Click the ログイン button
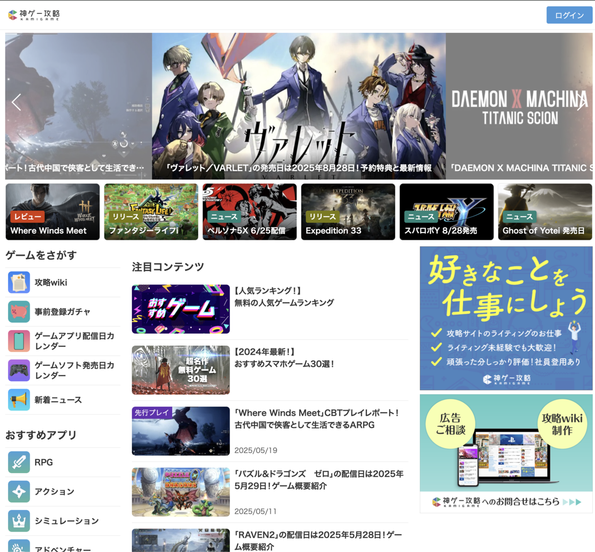The image size is (595, 552). click(569, 15)
